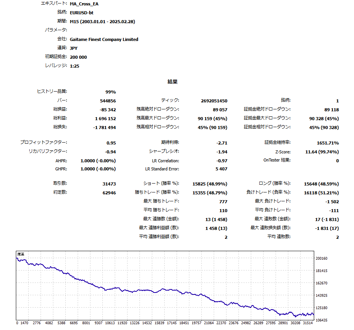Click max consecutive losses 17 (-1 831)
Screen dimensions: 354x330
coord(327,219)
